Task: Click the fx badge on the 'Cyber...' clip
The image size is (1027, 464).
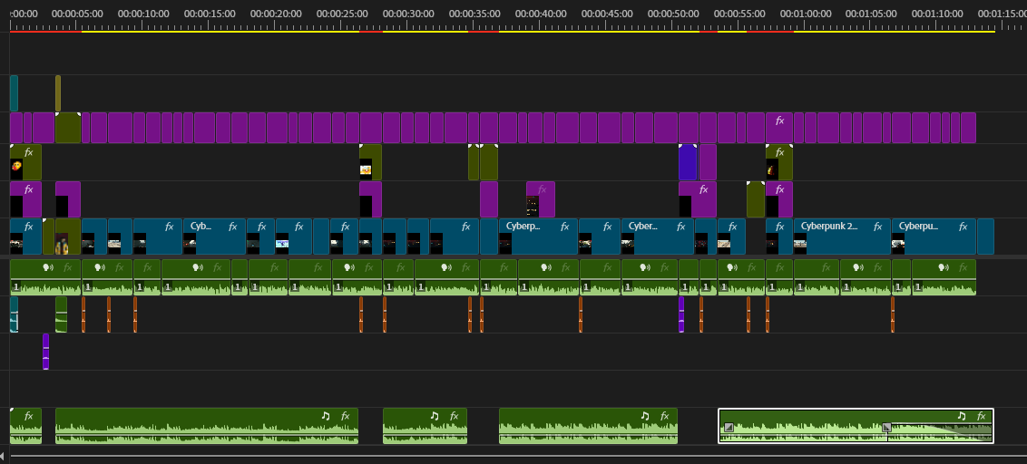Action: (x=681, y=227)
